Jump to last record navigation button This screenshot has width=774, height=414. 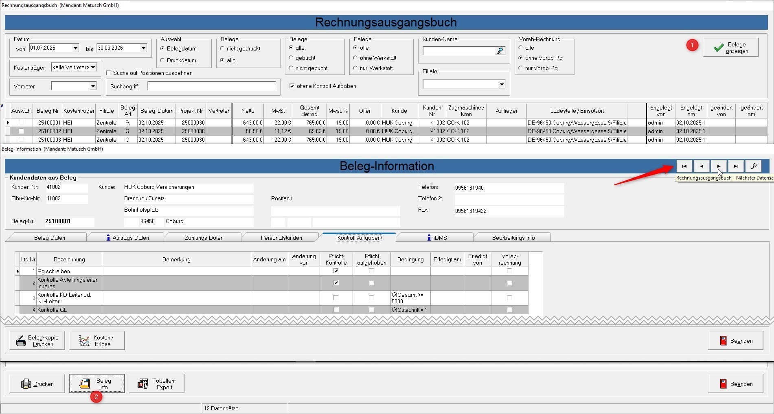click(736, 166)
